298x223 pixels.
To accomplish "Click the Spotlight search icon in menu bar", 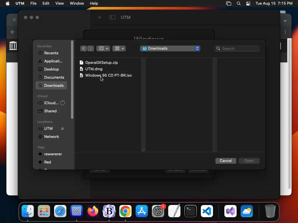I will 239,3.
